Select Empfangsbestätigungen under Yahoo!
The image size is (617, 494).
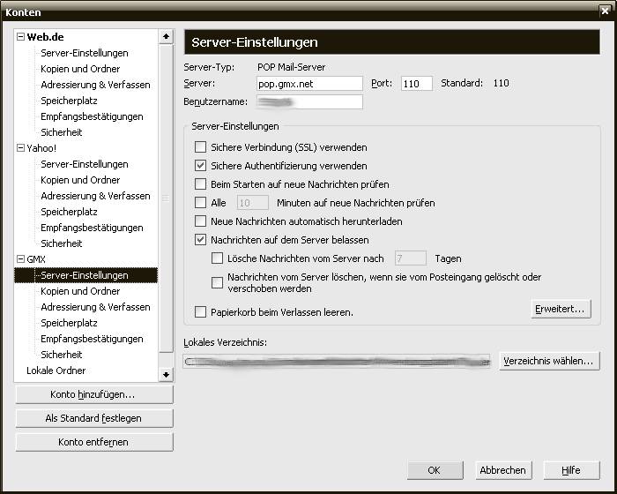(x=92, y=228)
